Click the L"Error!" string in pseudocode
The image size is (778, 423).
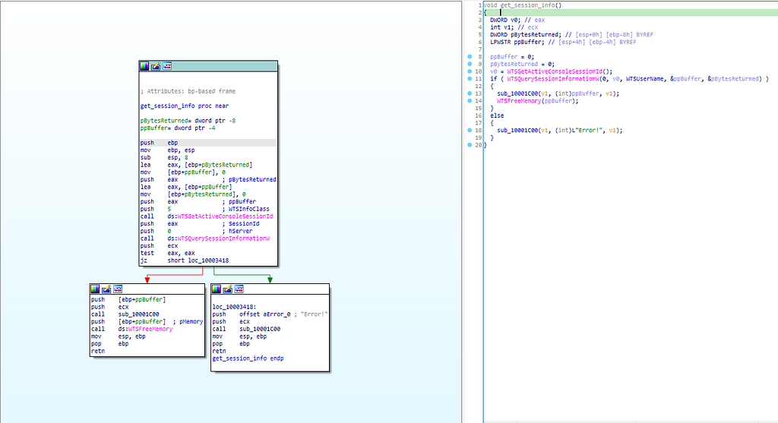587,130
